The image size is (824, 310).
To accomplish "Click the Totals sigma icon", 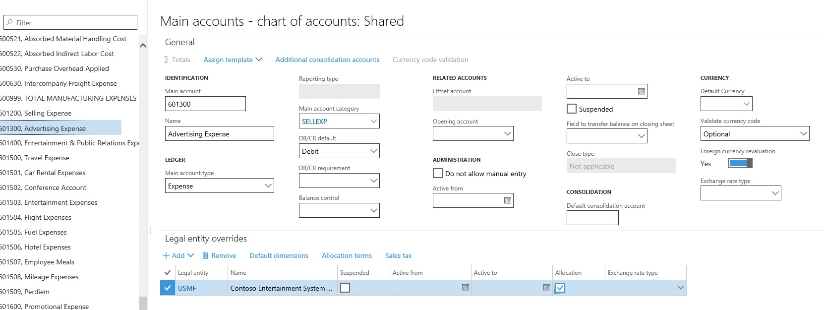I will 166,60.
